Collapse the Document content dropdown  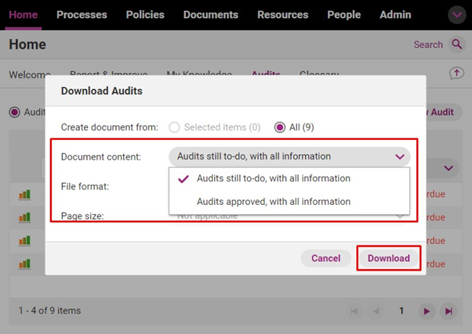(400, 156)
